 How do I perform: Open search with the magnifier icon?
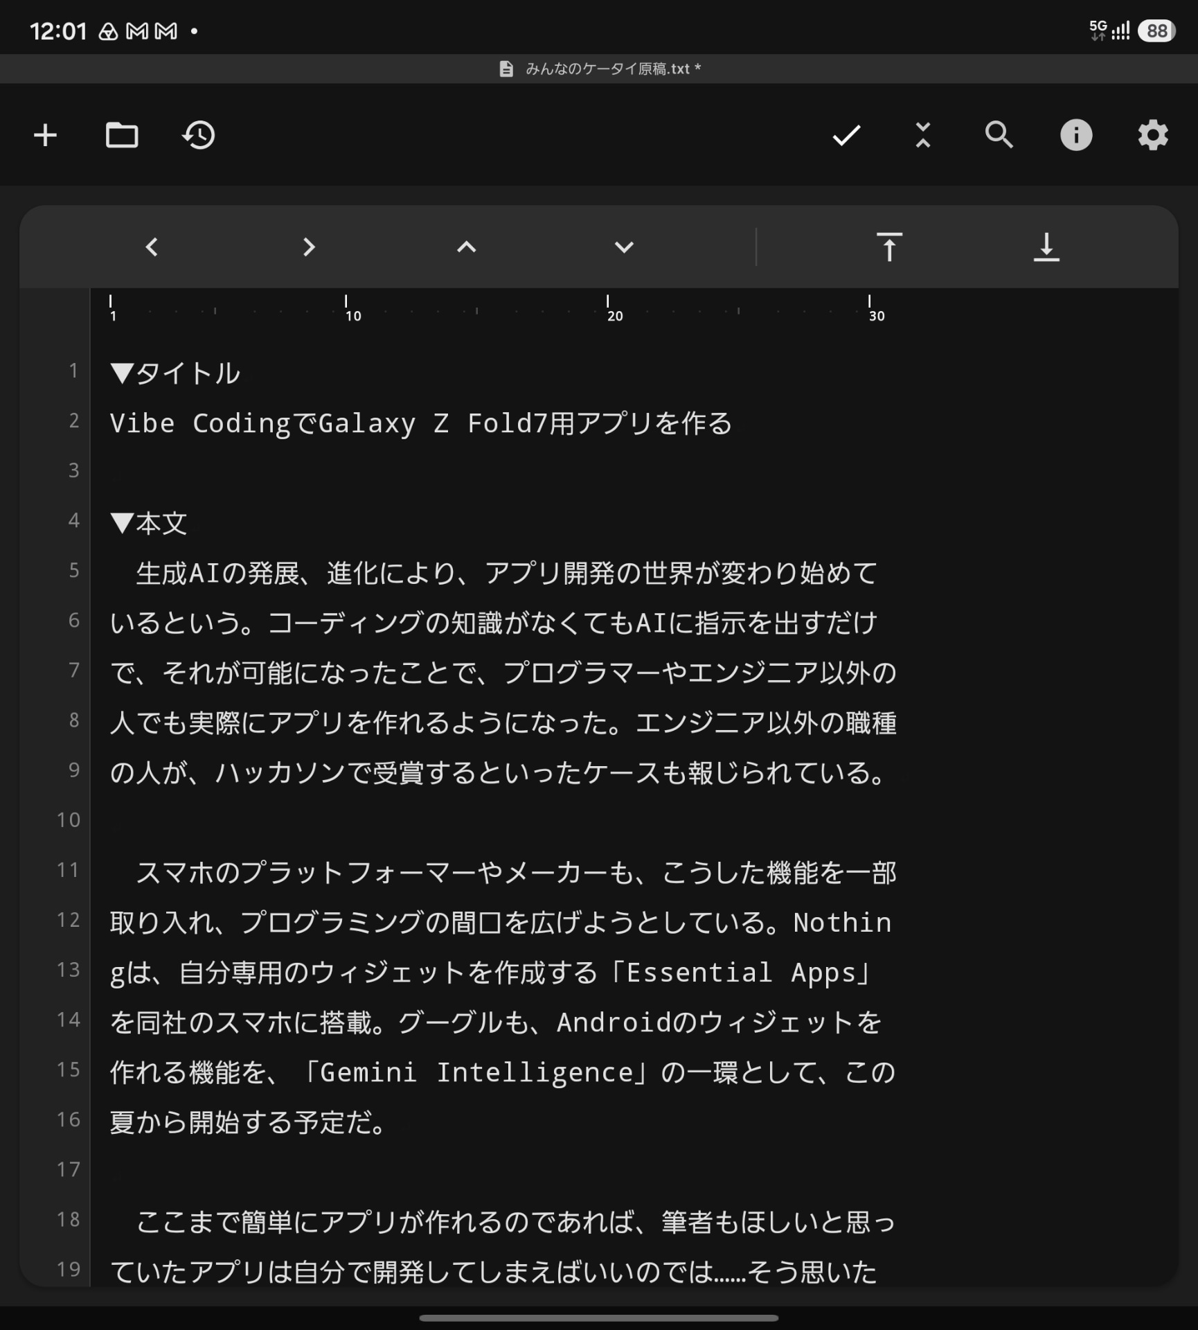click(999, 135)
